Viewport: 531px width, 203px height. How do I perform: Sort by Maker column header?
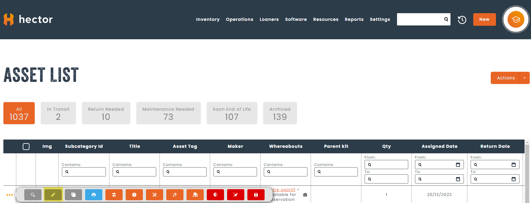[235, 146]
